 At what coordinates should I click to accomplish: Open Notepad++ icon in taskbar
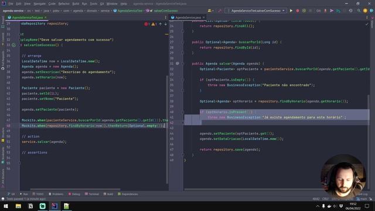[66, 206]
